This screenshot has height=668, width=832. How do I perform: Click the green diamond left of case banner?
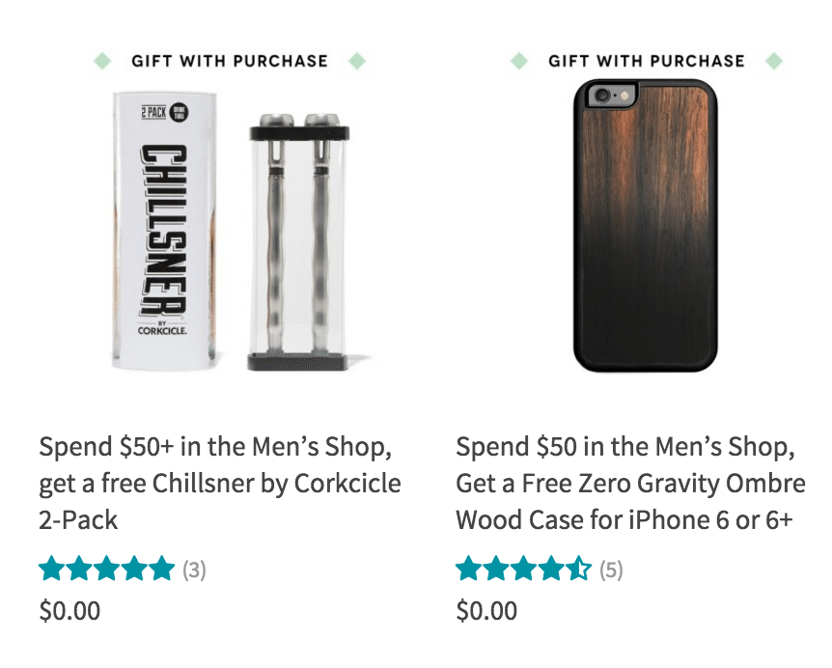(x=519, y=61)
